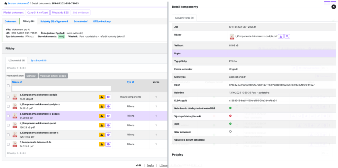Open the Schvalování tab
Viewport: 338px width, 168px height.
(81, 21)
